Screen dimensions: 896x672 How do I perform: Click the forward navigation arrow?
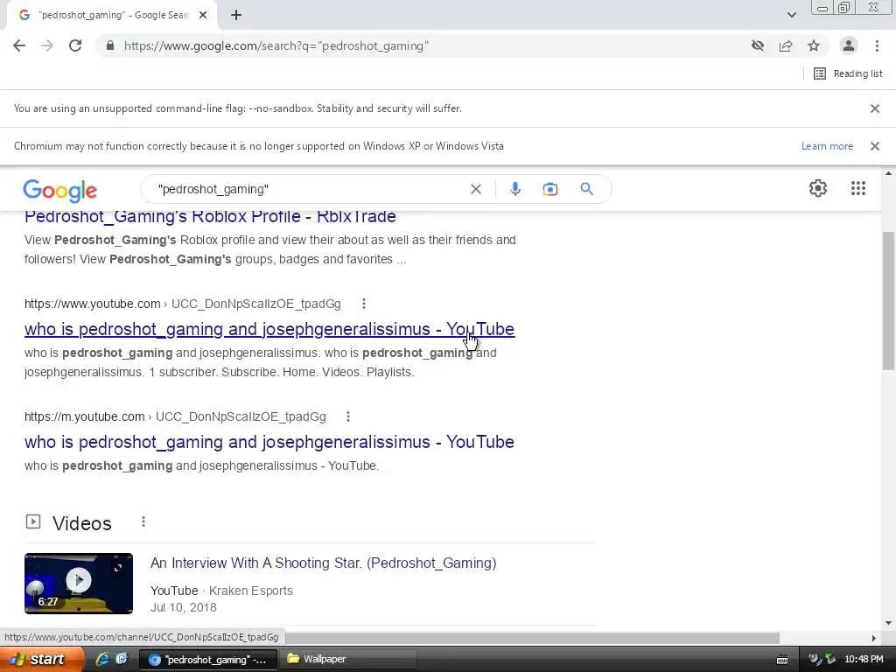(x=47, y=45)
